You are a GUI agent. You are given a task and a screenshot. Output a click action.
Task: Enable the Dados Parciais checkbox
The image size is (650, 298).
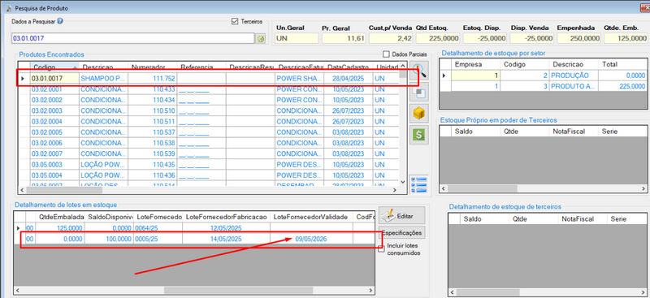(x=386, y=54)
